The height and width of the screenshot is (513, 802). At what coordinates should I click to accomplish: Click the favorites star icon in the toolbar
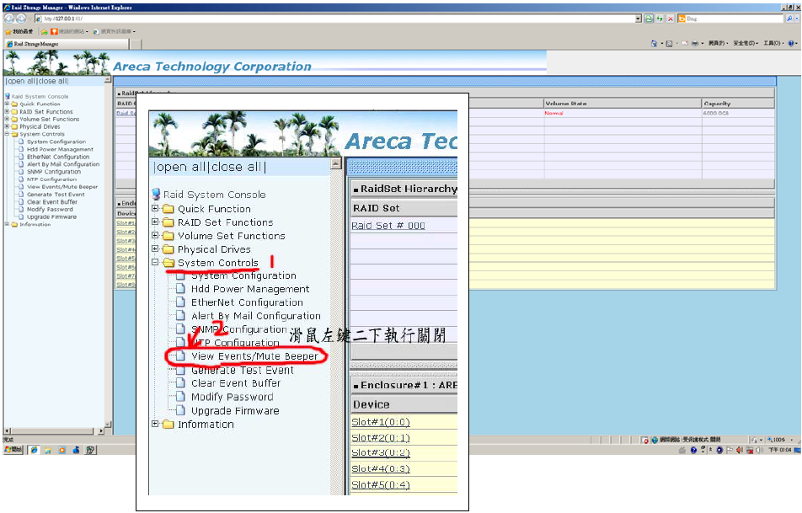[x=8, y=31]
